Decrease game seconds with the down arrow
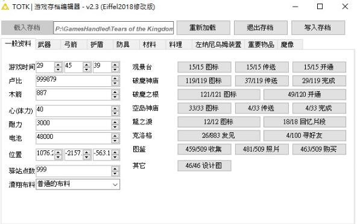 point(115,69)
